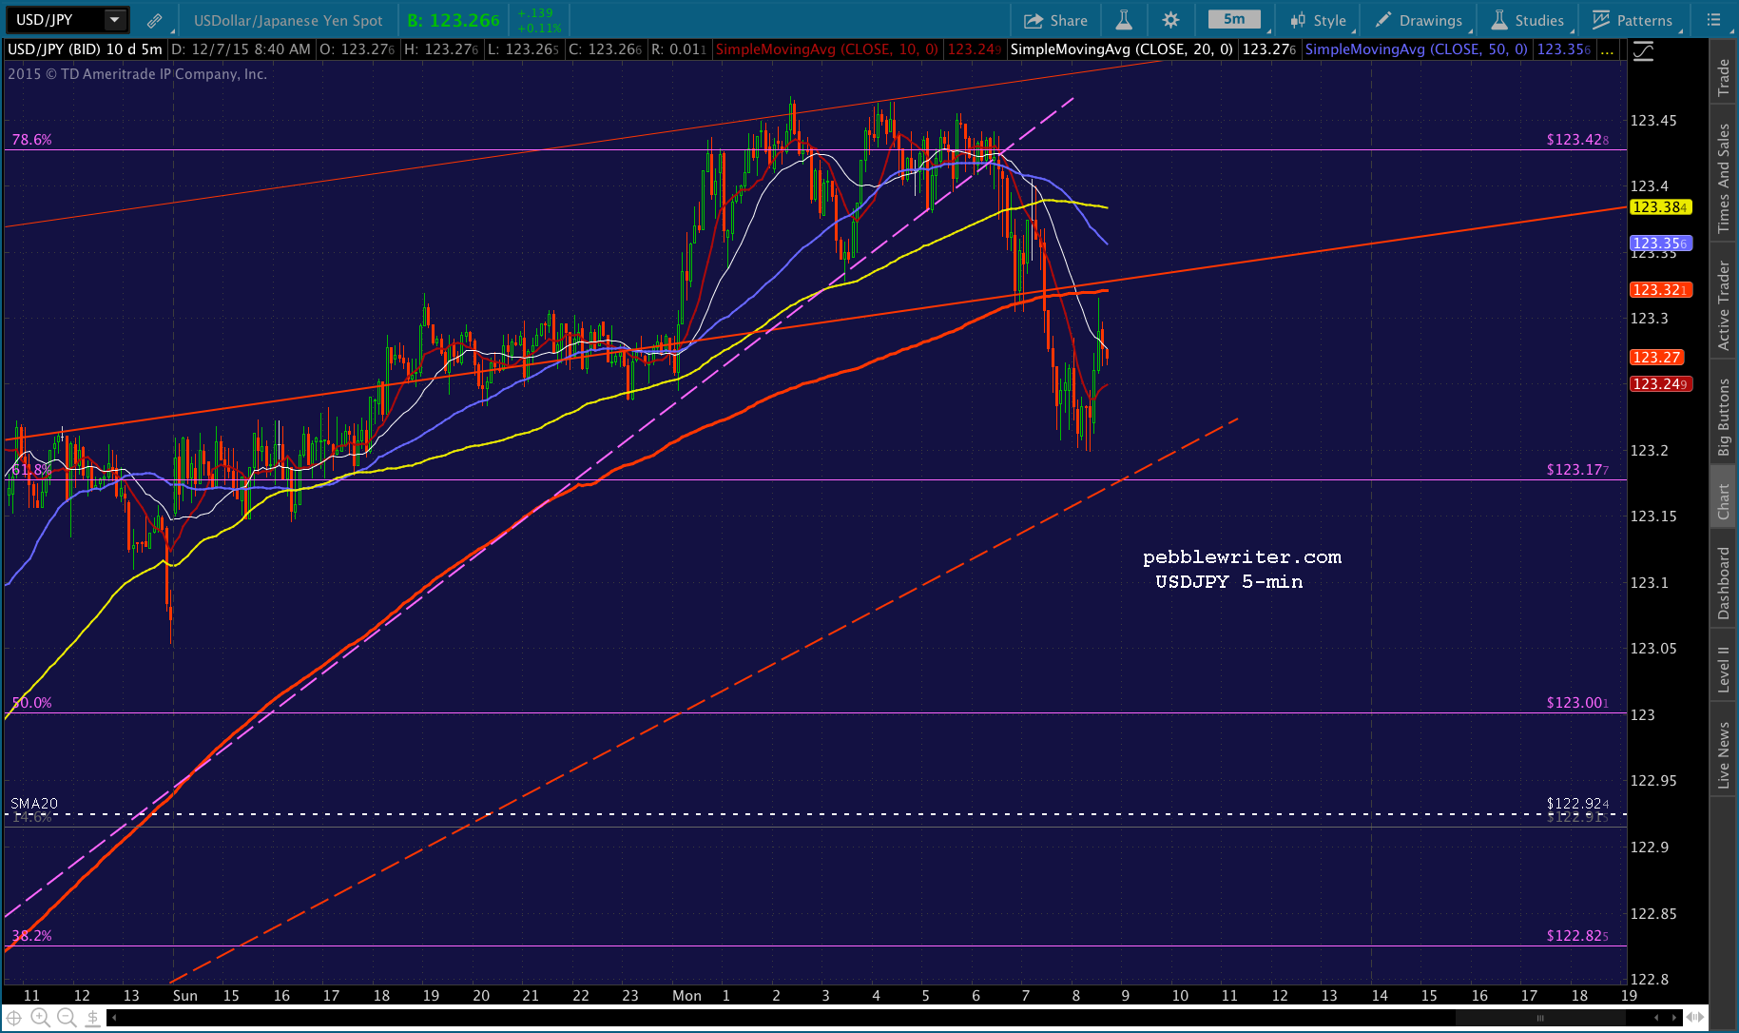Switch to the Times And Sales tab
Viewport: 1739px width, 1033px height.
(x=1723, y=178)
